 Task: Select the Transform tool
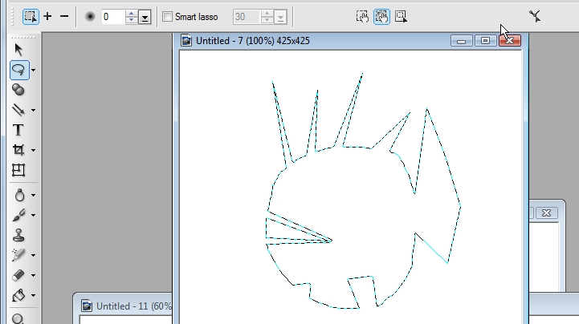click(x=18, y=170)
